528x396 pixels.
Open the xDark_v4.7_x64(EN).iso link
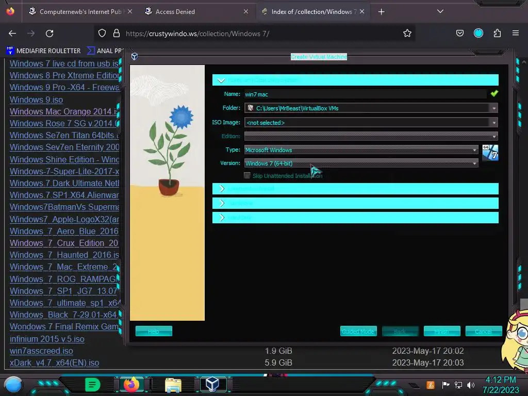pyautogui.click(x=54, y=362)
